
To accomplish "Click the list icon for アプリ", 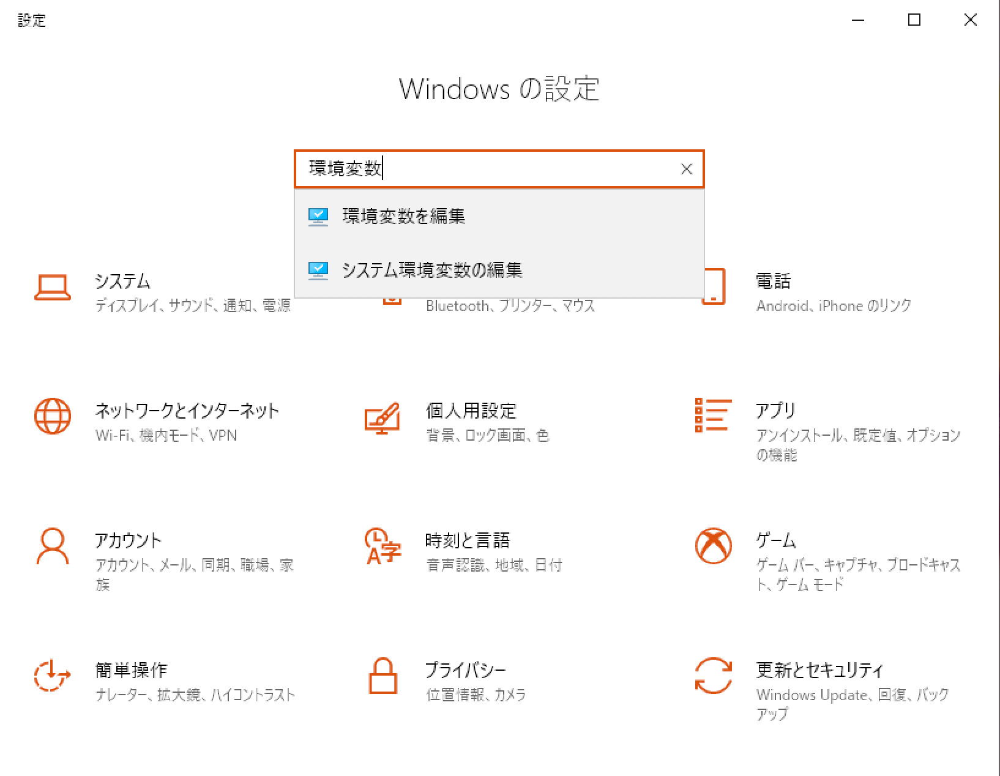I will tap(713, 415).
